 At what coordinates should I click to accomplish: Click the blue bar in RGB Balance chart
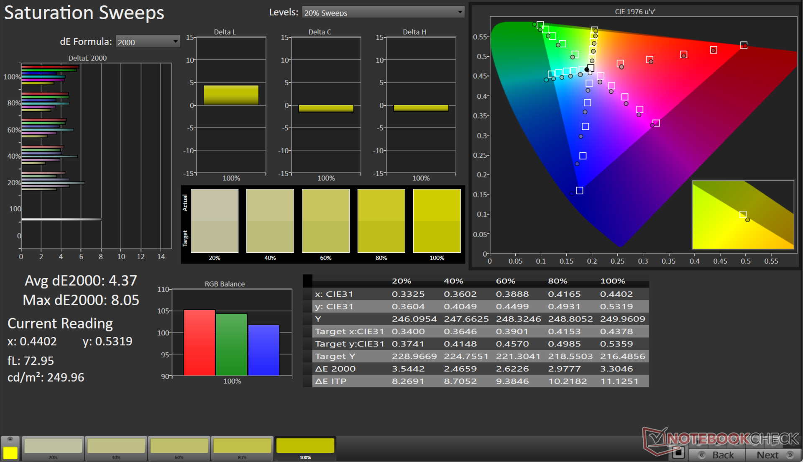[263, 350]
